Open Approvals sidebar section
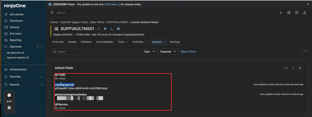The width and height of the screenshot is (312, 117). 16,47
